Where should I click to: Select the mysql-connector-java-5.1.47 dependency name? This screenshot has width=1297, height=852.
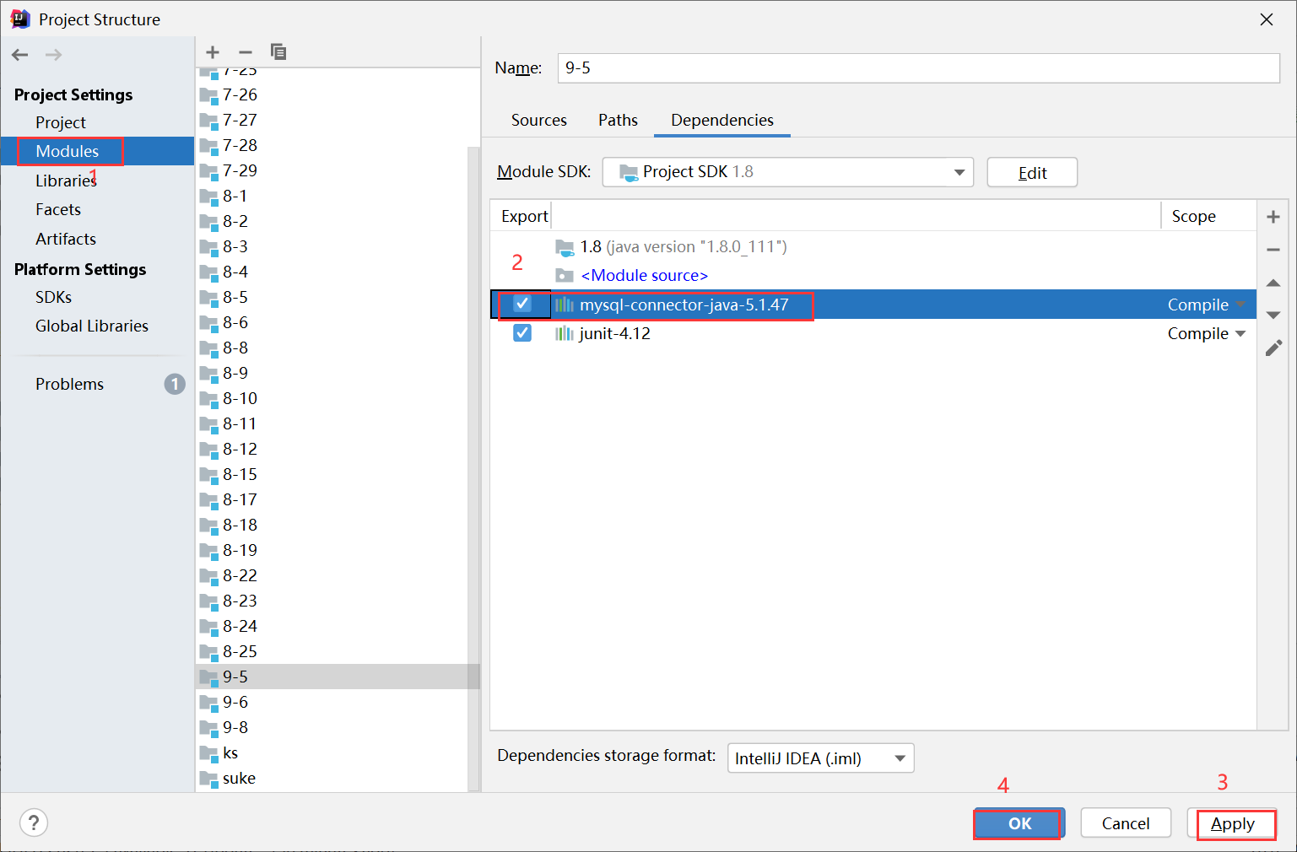click(x=684, y=305)
